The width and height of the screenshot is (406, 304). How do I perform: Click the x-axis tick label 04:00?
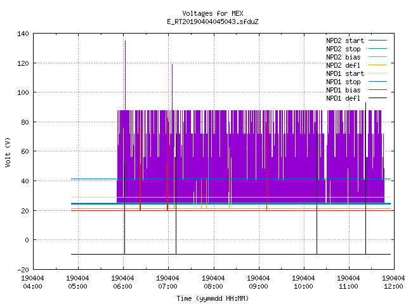32,287
